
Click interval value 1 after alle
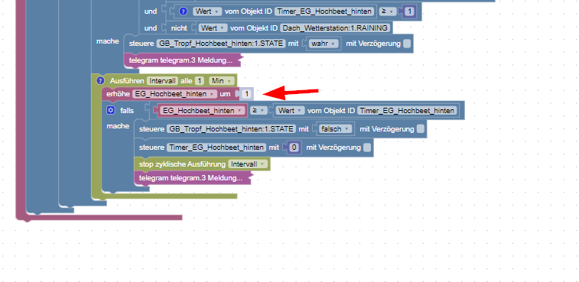pos(200,81)
